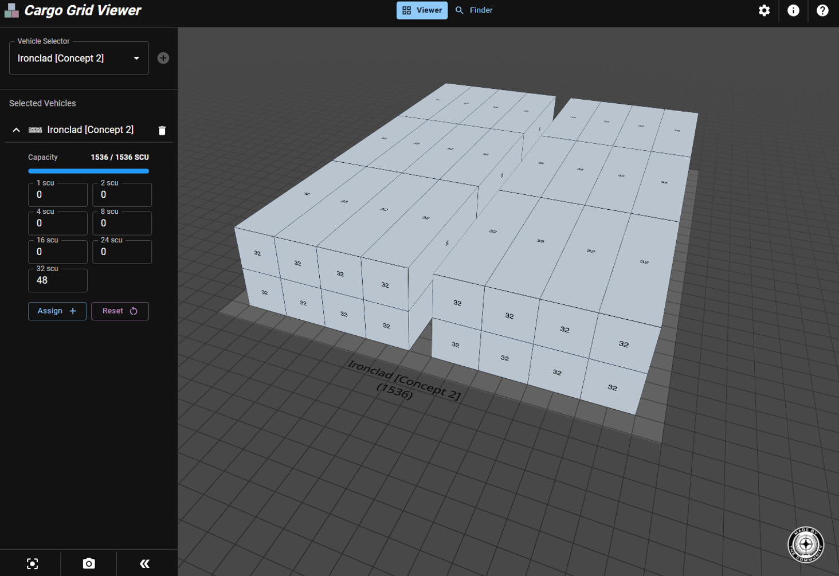Screen dimensions: 839x576
Task: Click the Ironclad [Concept 2] (1536) floor label
Action: pyautogui.click(x=403, y=379)
